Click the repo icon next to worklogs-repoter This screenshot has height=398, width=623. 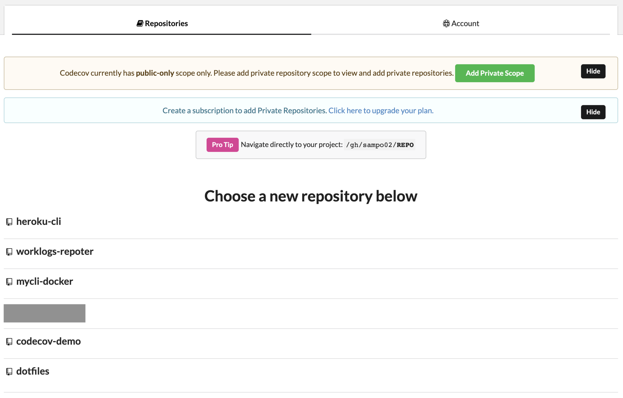(x=9, y=252)
